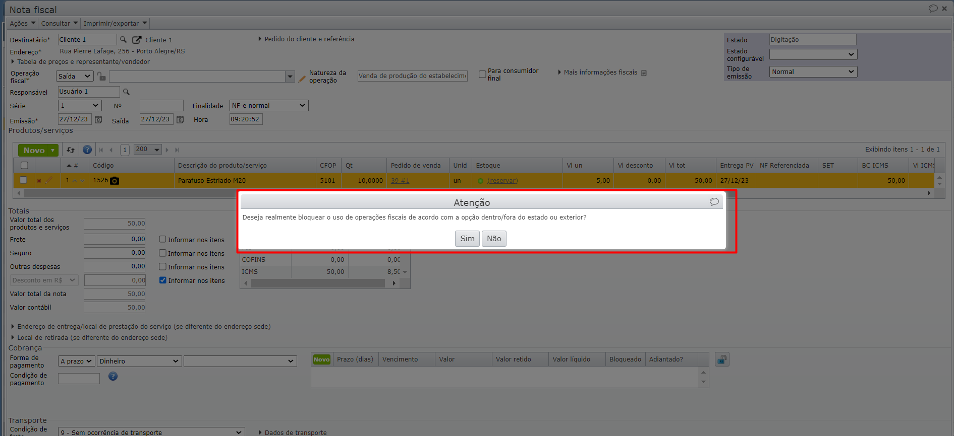Open the Ações menu
The height and width of the screenshot is (436, 954).
23,23
